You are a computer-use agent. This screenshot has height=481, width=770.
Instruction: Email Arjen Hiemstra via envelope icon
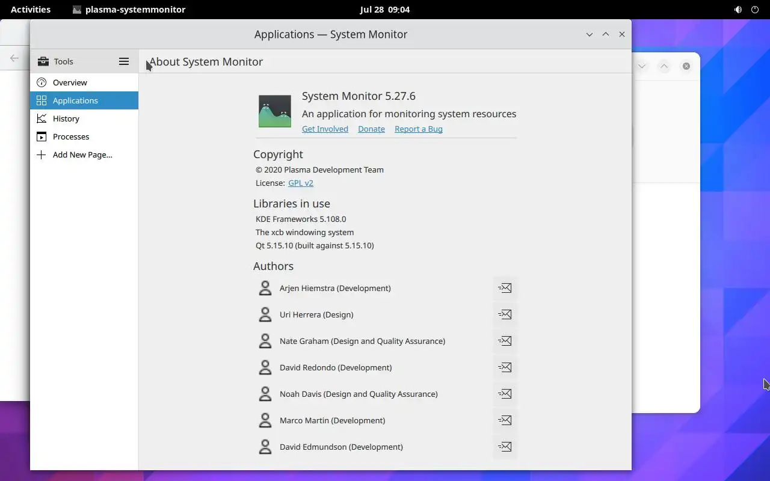(505, 288)
